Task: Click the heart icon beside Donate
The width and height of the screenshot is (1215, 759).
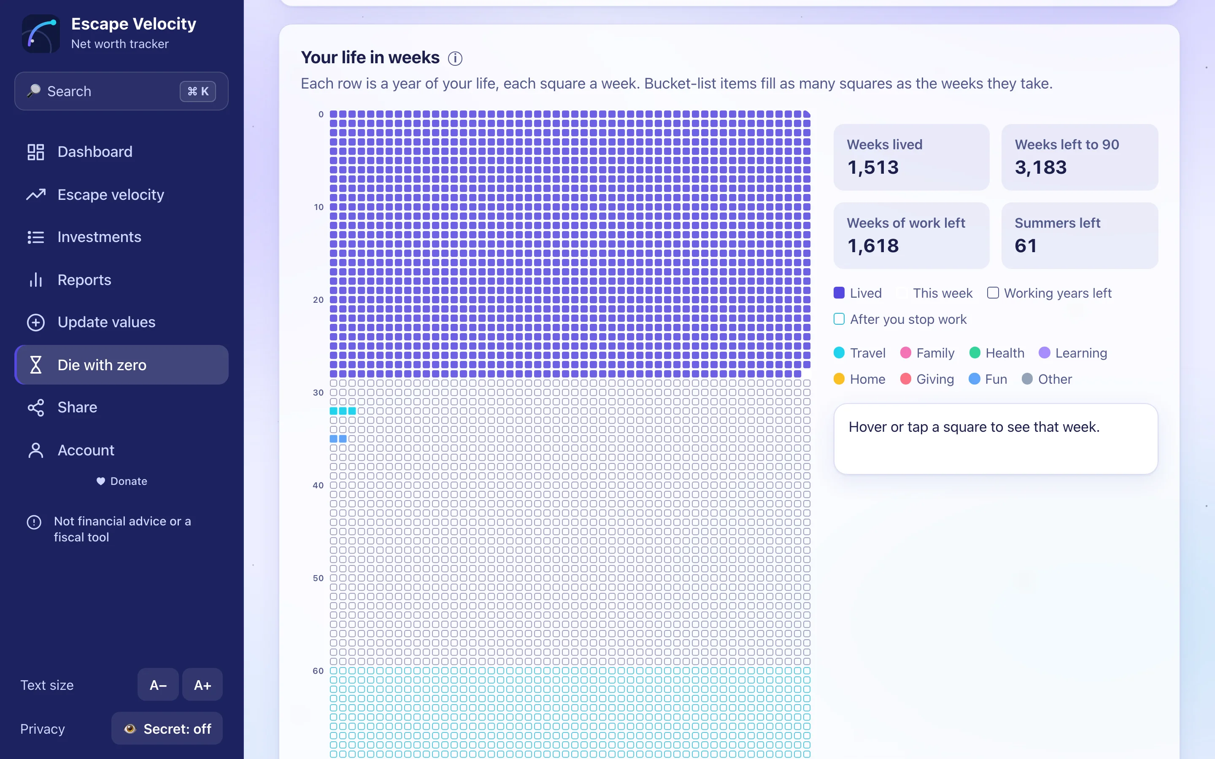Action: (x=101, y=481)
